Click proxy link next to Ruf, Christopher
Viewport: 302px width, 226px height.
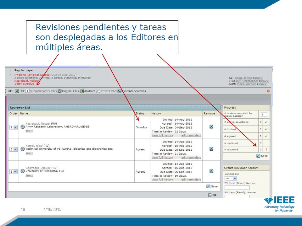click(x=264, y=81)
